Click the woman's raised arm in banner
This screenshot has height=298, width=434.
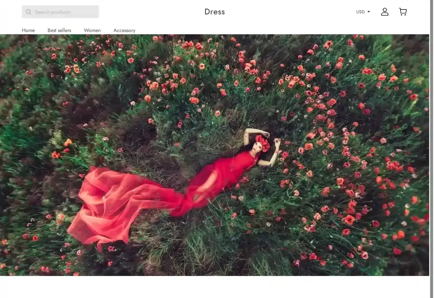[253, 132]
